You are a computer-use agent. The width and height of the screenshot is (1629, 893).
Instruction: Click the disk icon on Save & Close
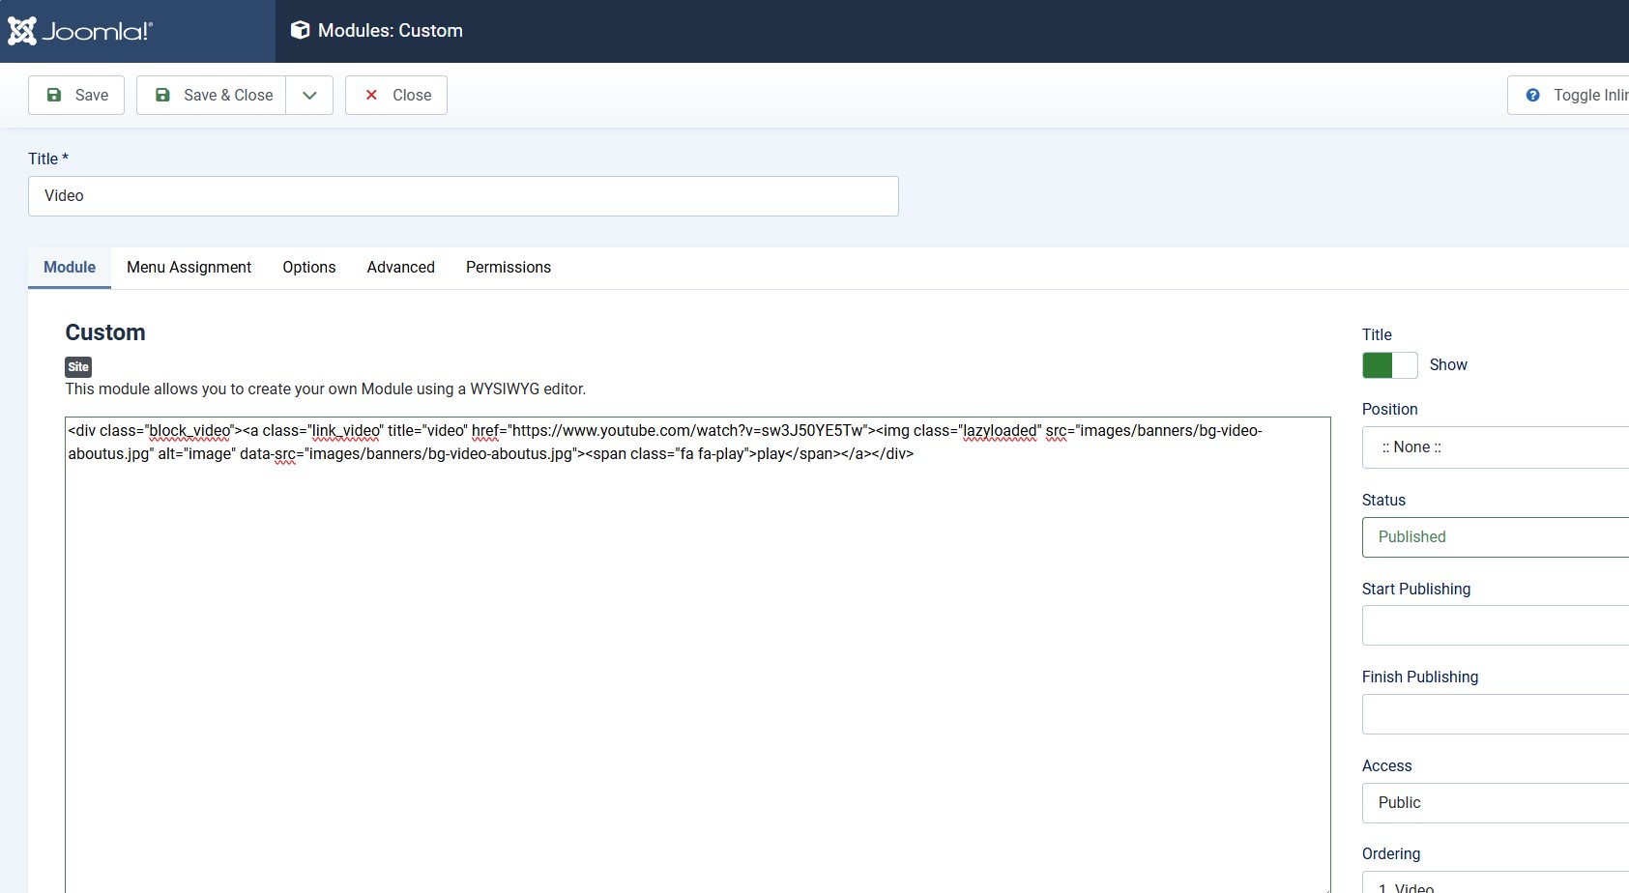162,95
